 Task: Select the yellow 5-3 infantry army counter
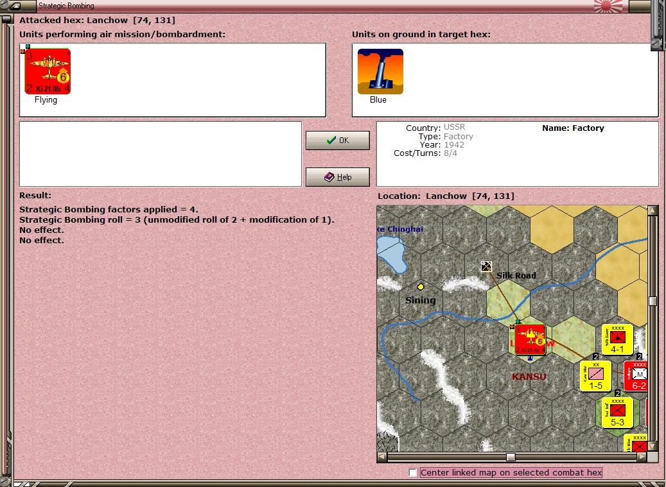click(x=617, y=413)
